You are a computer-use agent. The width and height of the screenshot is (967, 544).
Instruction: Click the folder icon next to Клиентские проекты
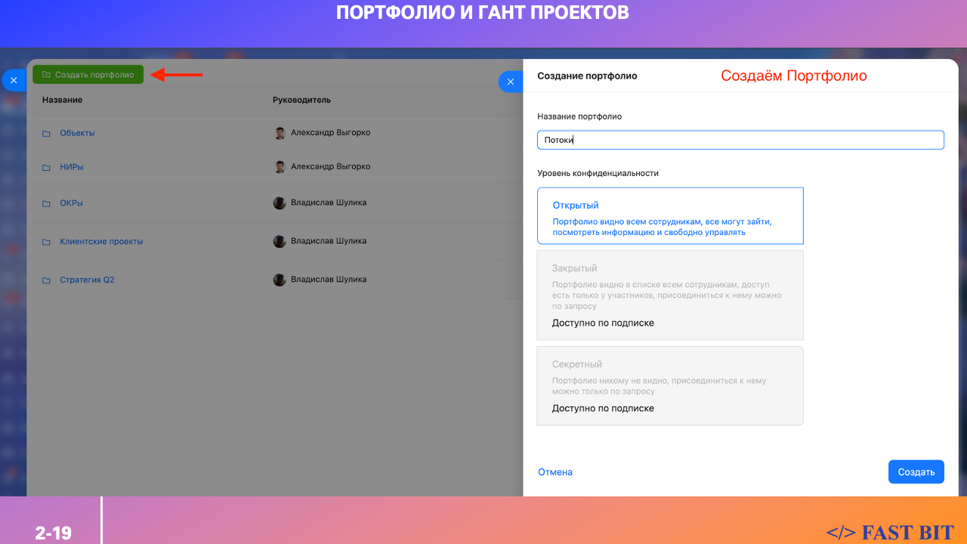coord(46,243)
